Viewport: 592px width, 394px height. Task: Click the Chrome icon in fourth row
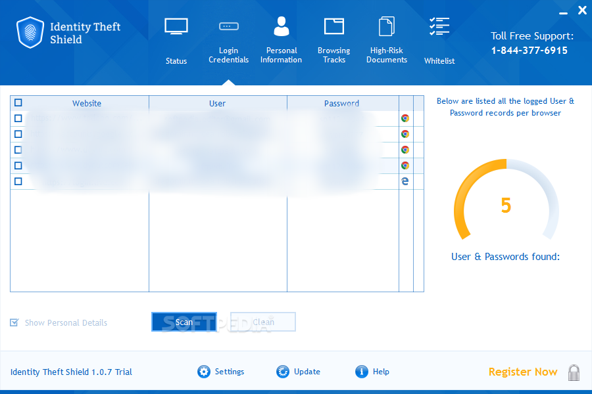[x=405, y=165]
